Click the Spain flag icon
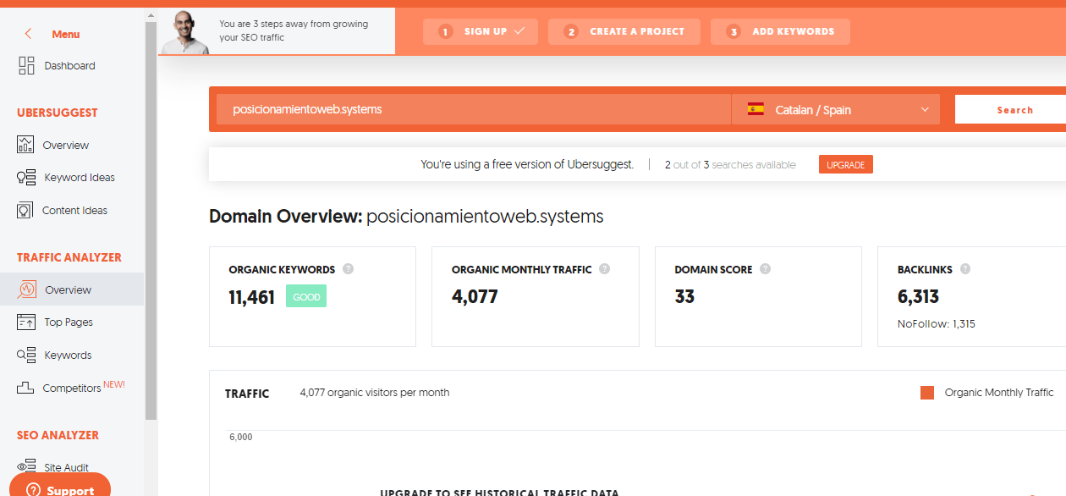Image resolution: width=1066 pixels, height=496 pixels. tap(756, 109)
